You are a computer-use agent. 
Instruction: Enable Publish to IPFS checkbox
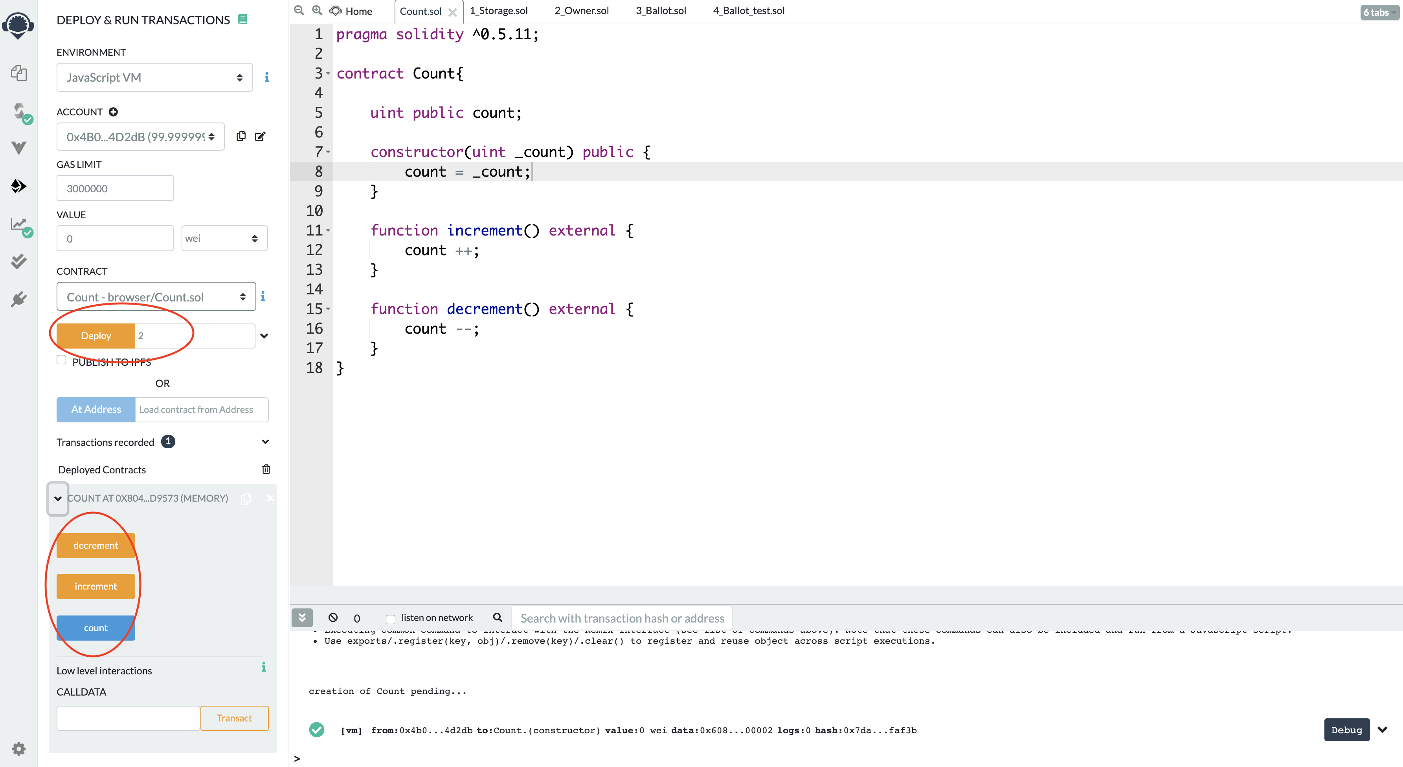(62, 360)
